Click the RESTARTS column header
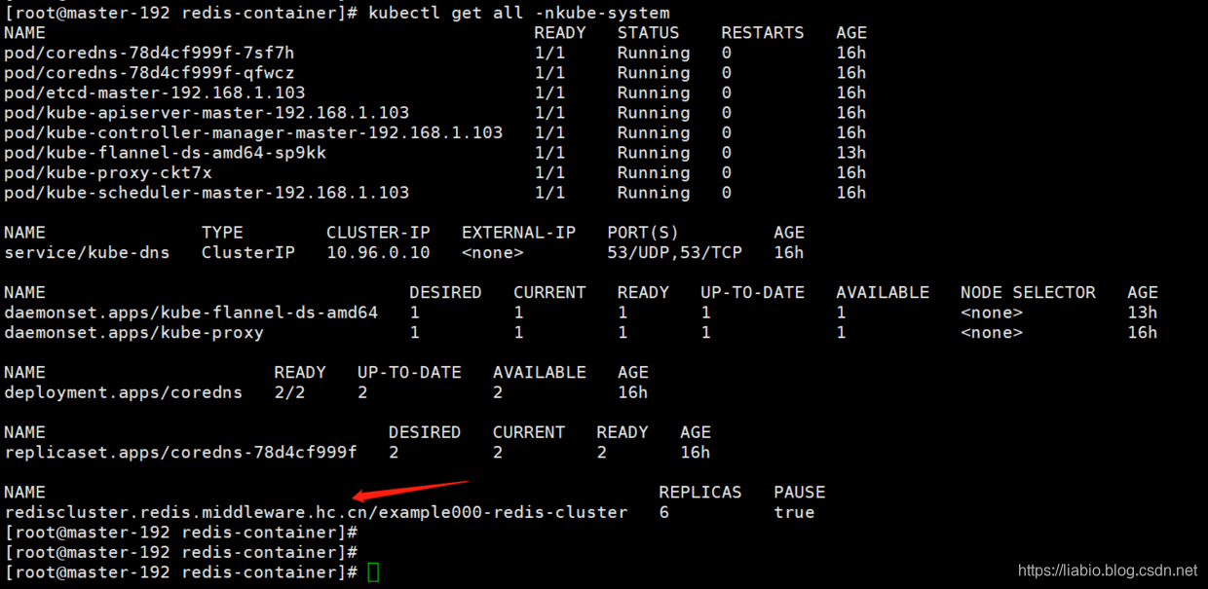This screenshot has height=589, width=1208. [763, 33]
